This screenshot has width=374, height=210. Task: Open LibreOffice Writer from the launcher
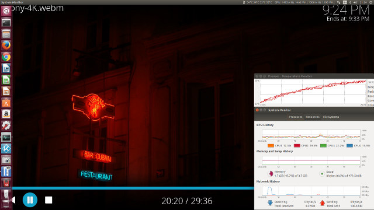6,68
